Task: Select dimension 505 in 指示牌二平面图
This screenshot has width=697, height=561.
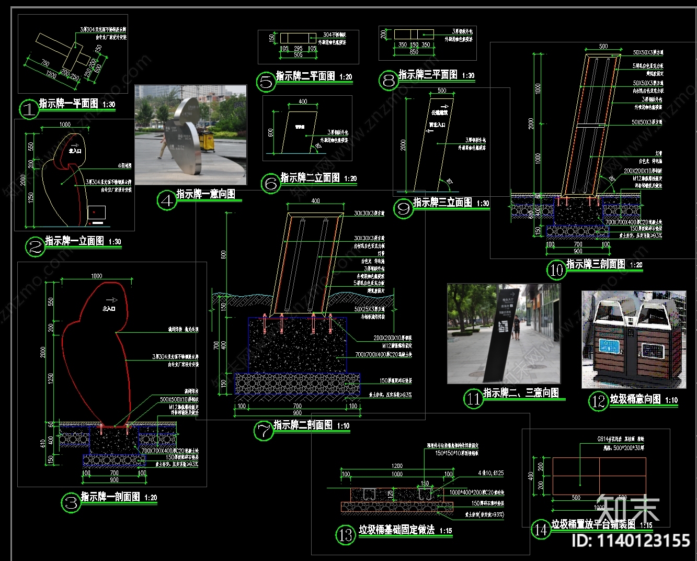Action: pyautogui.click(x=298, y=54)
